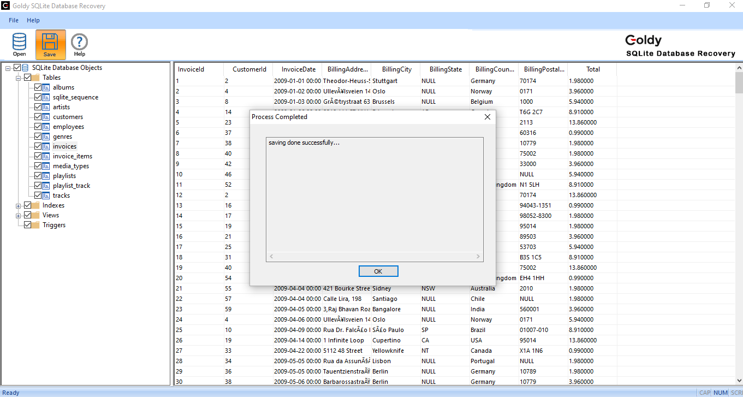
Task: Click the Tables folder icon
Action: [x=36, y=78]
